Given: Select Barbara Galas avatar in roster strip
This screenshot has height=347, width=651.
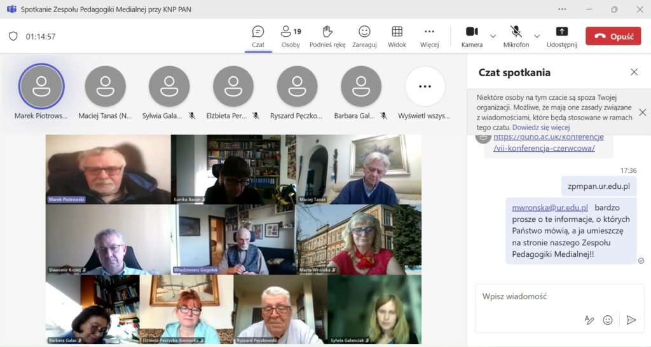Looking at the screenshot, I should pos(361,86).
